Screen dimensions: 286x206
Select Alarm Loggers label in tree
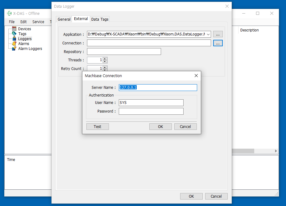coord(30,48)
